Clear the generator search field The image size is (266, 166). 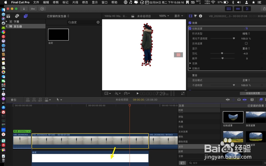point(98,22)
